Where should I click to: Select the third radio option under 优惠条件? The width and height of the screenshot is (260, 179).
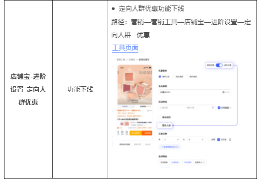(187, 76)
